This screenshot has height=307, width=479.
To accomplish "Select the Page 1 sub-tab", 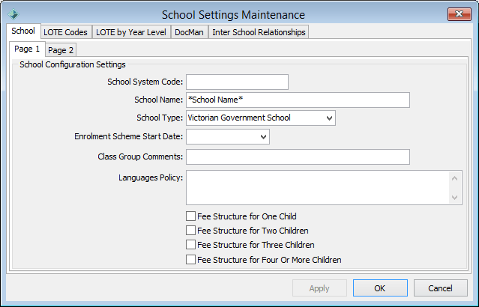I will 27,49.
